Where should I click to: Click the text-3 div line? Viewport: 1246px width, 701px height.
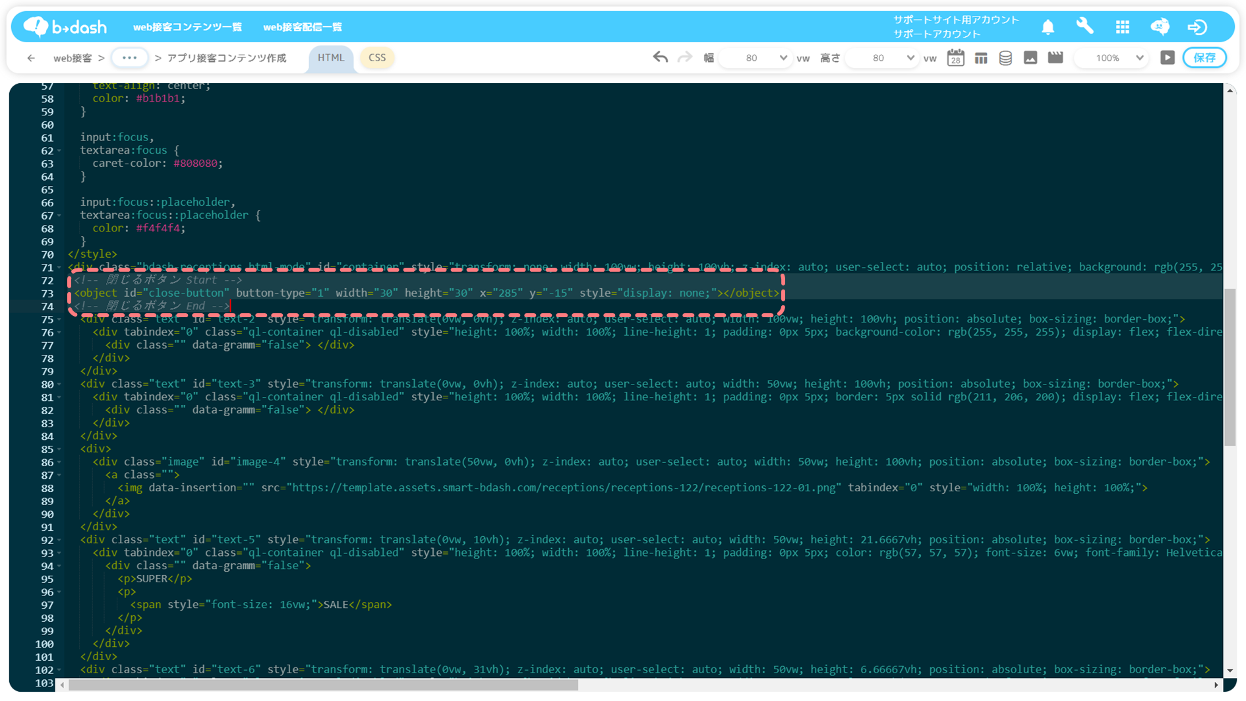click(x=630, y=384)
